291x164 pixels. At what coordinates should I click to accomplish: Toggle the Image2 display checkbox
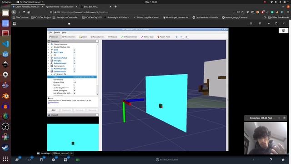point(75,61)
